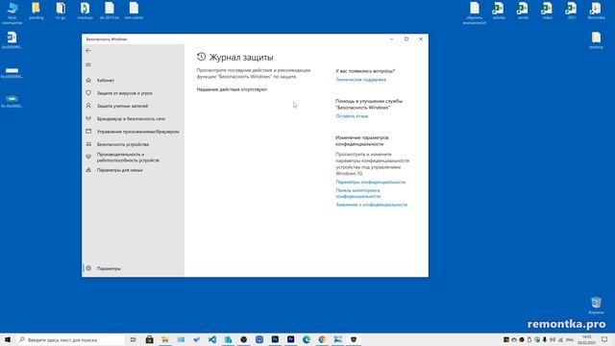The width and height of the screenshot is (615, 346).
Task: Open Заявление о конфиденциальности link
Action: point(372,205)
